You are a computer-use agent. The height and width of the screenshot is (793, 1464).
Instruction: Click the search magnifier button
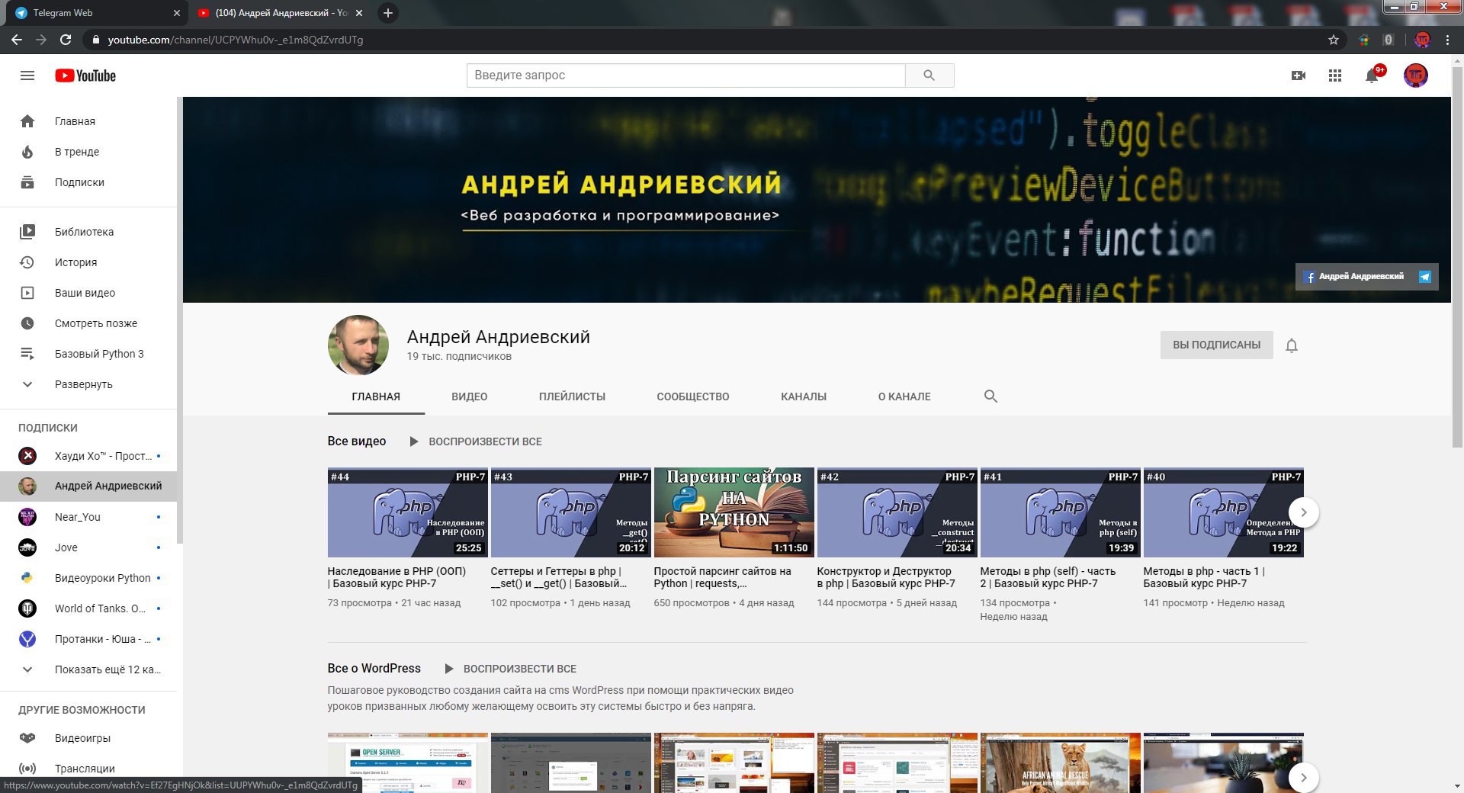pos(929,75)
